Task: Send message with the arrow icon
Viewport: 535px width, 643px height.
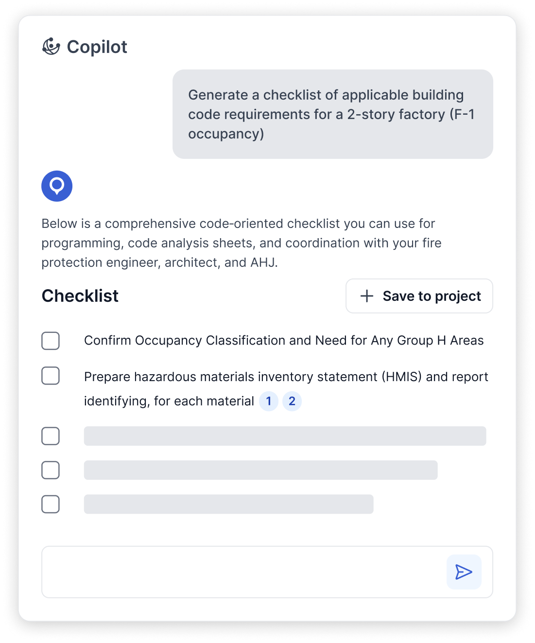Action: pyautogui.click(x=464, y=572)
